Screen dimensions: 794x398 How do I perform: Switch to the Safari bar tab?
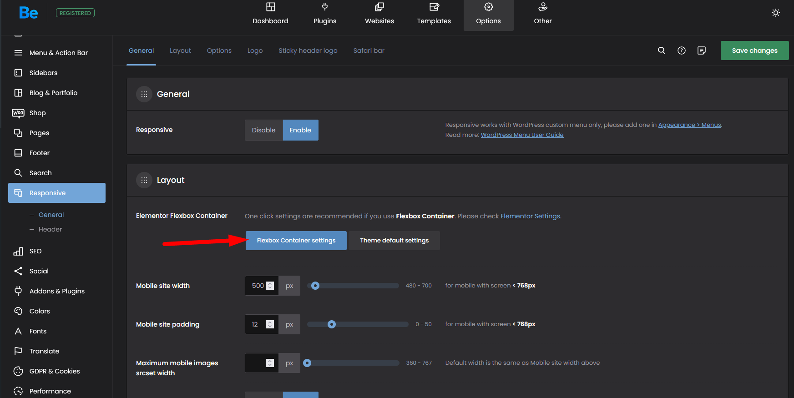(369, 50)
